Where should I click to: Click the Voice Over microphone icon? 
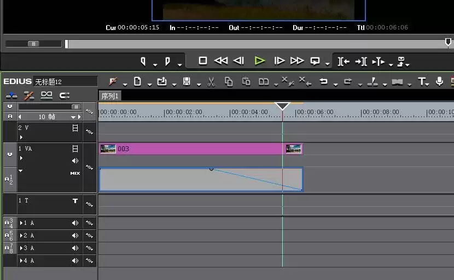pos(439,81)
